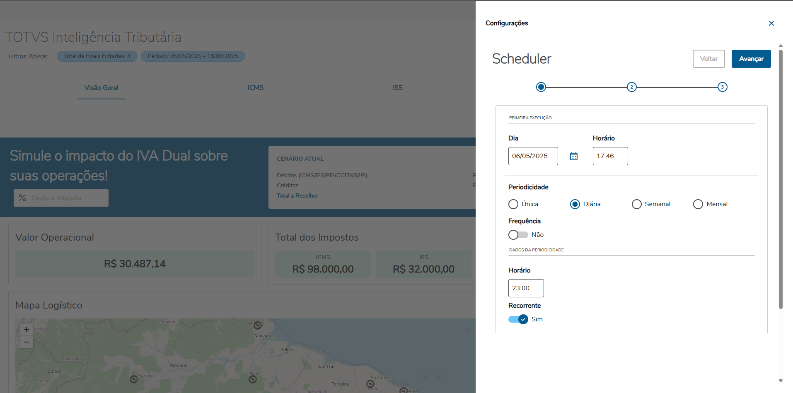Click the TOTVS Inteligência Tributária title

tap(93, 37)
